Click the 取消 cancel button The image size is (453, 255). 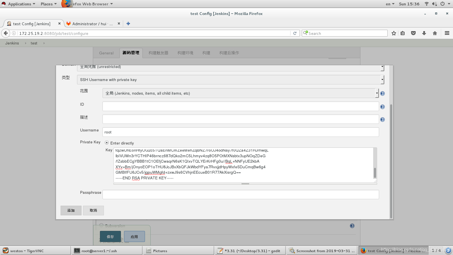pyautogui.click(x=93, y=211)
